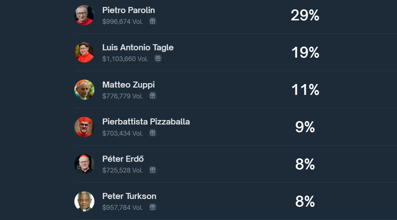Click Peter Turkson's avatar photo

pos(84,201)
